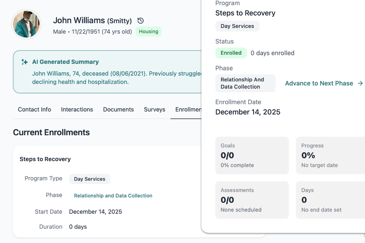
Task: Click the Day Services badge in the side panel
Action: (x=237, y=26)
